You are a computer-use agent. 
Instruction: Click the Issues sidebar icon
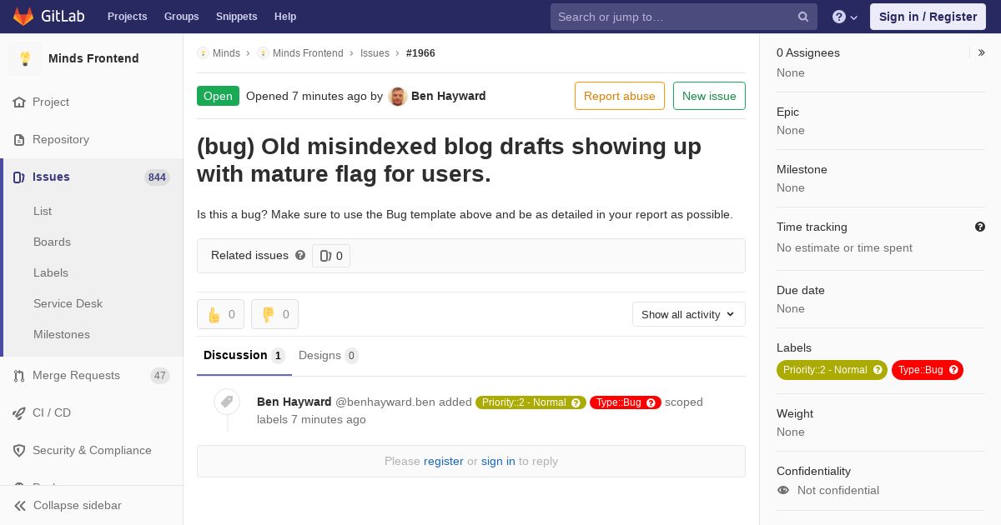click(19, 177)
